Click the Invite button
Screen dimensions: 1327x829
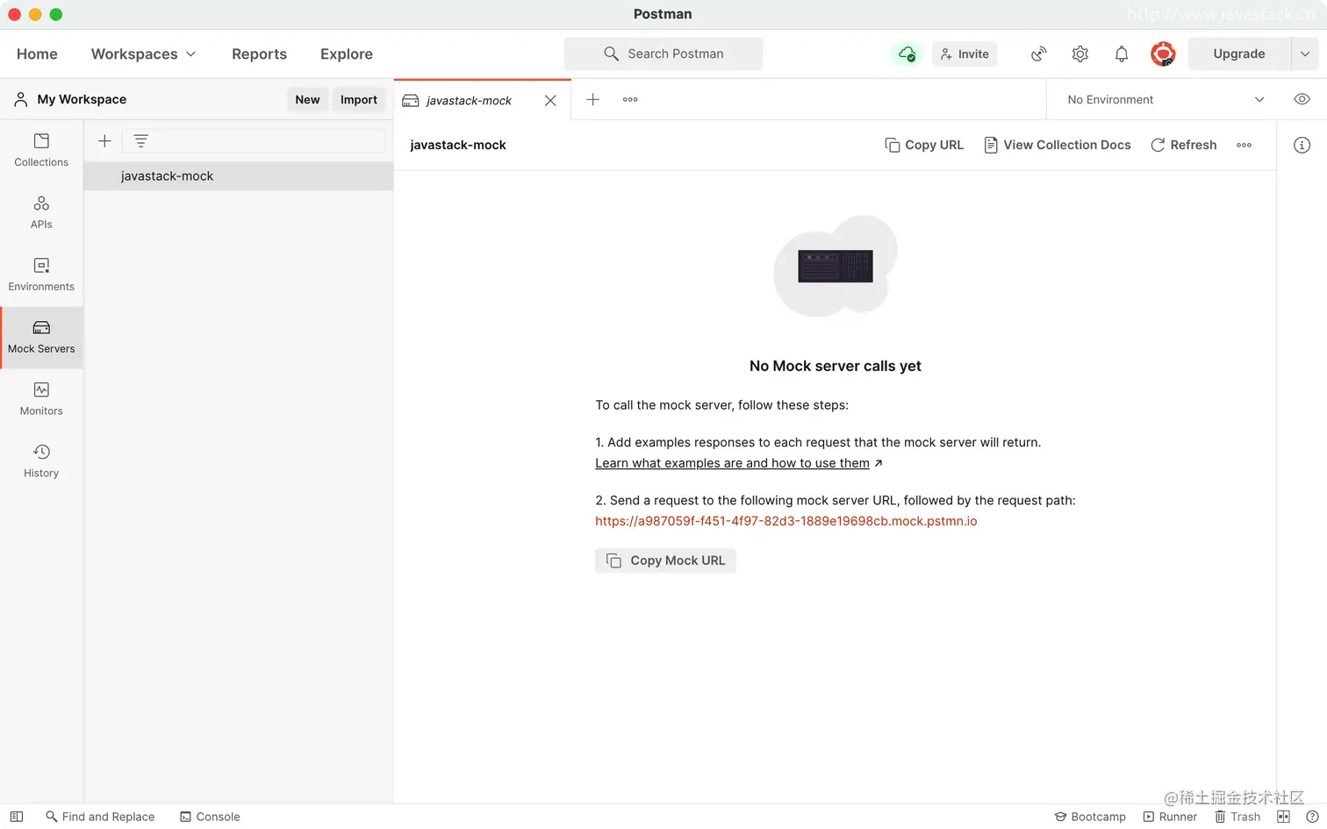(x=965, y=54)
